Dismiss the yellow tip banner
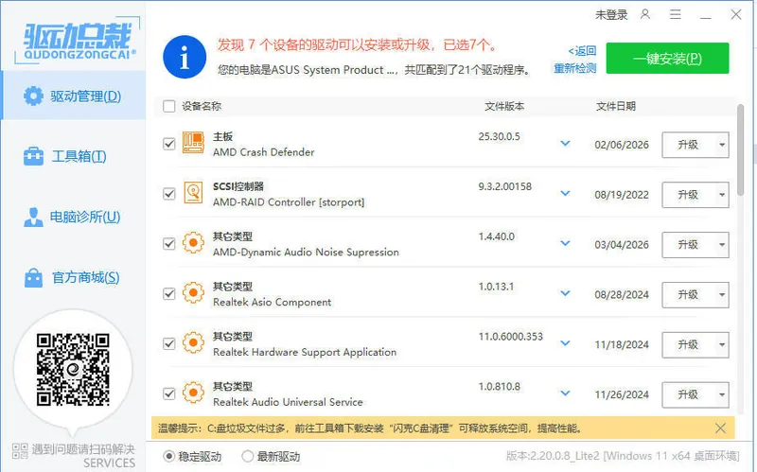 point(720,428)
